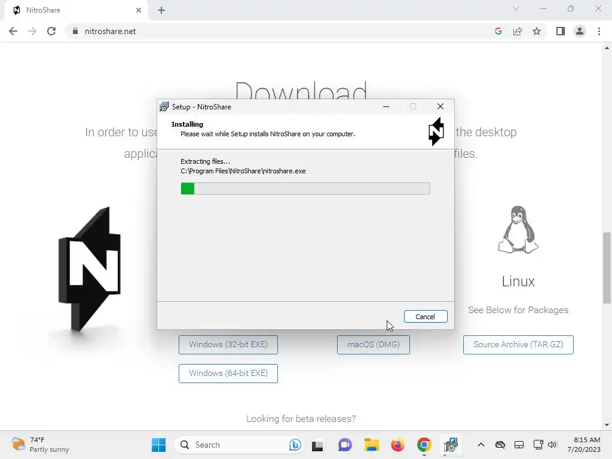This screenshot has height=459, width=612.
Task: Click the NitroShare logo in setup header
Action: coord(436,131)
